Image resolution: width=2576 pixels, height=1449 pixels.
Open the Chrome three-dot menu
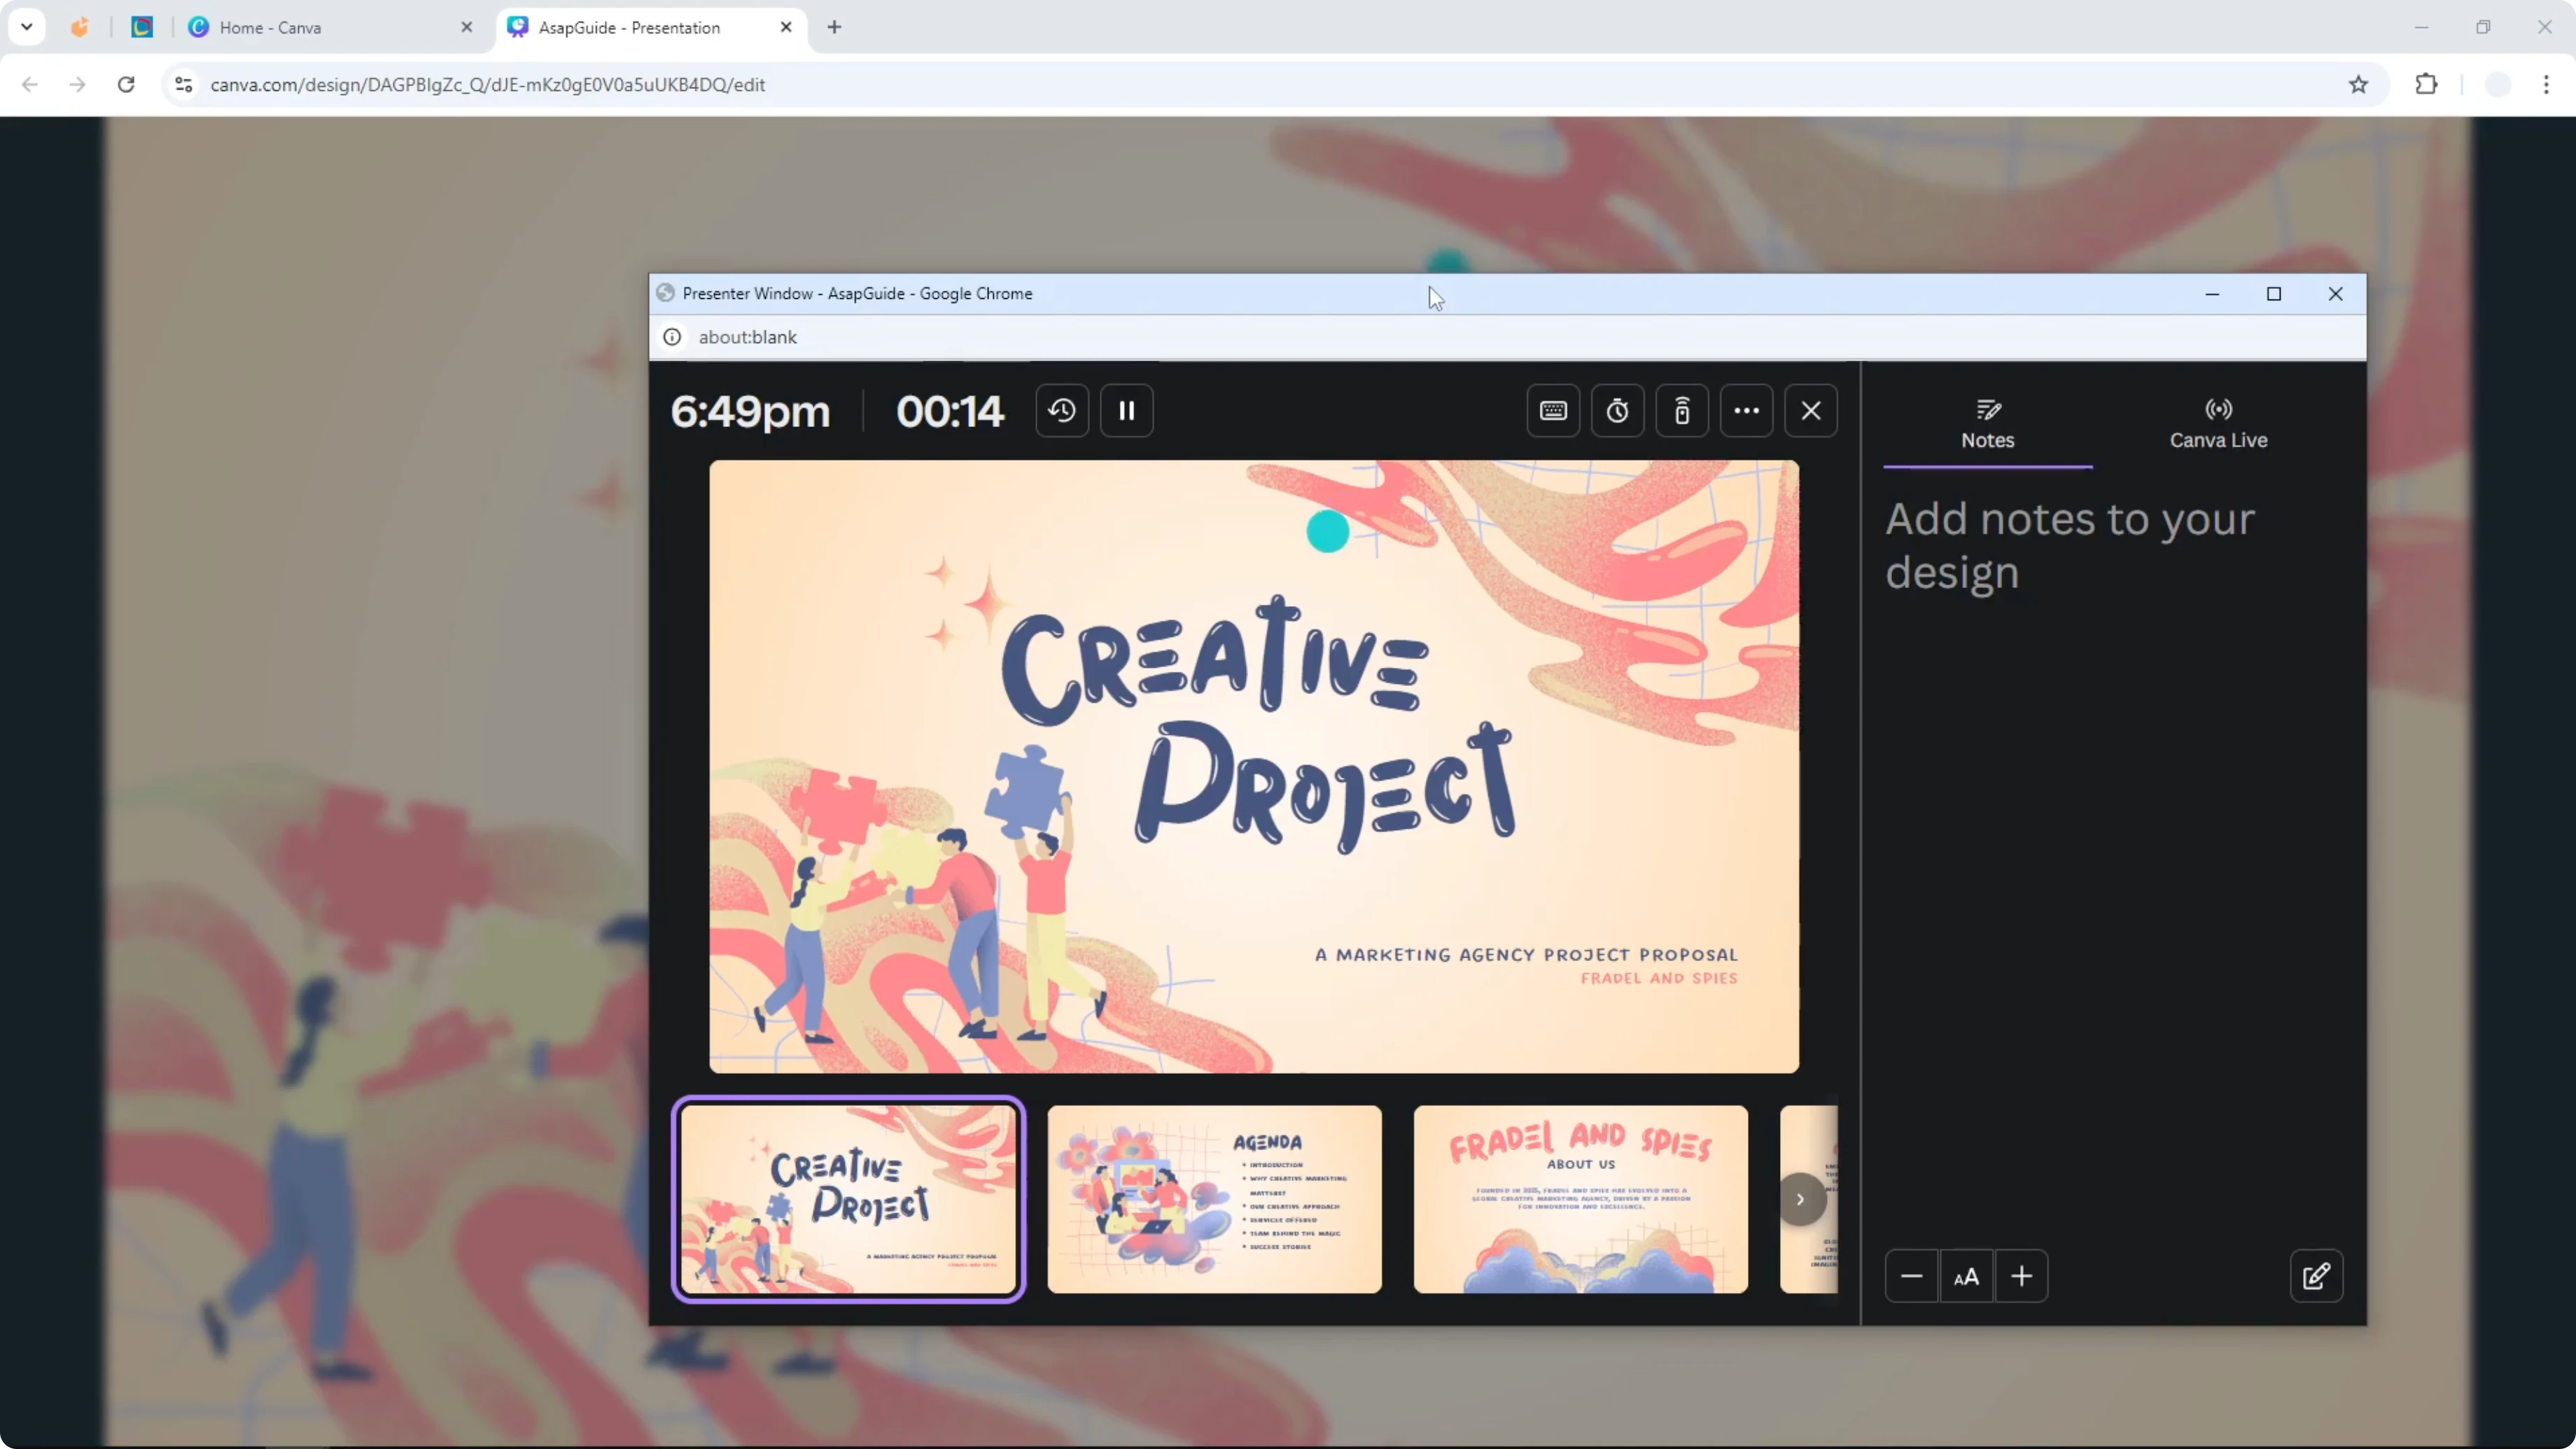pyautogui.click(x=2546, y=85)
